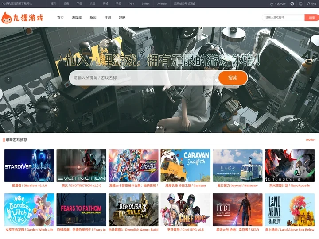Click the 奈米使徒计划 / NanoApostle title link

(290, 185)
